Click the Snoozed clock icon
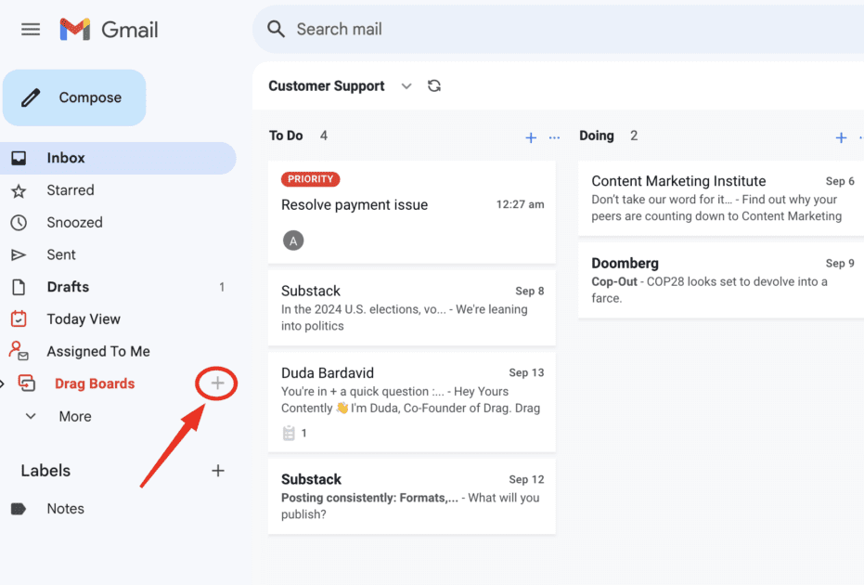 point(19,223)
